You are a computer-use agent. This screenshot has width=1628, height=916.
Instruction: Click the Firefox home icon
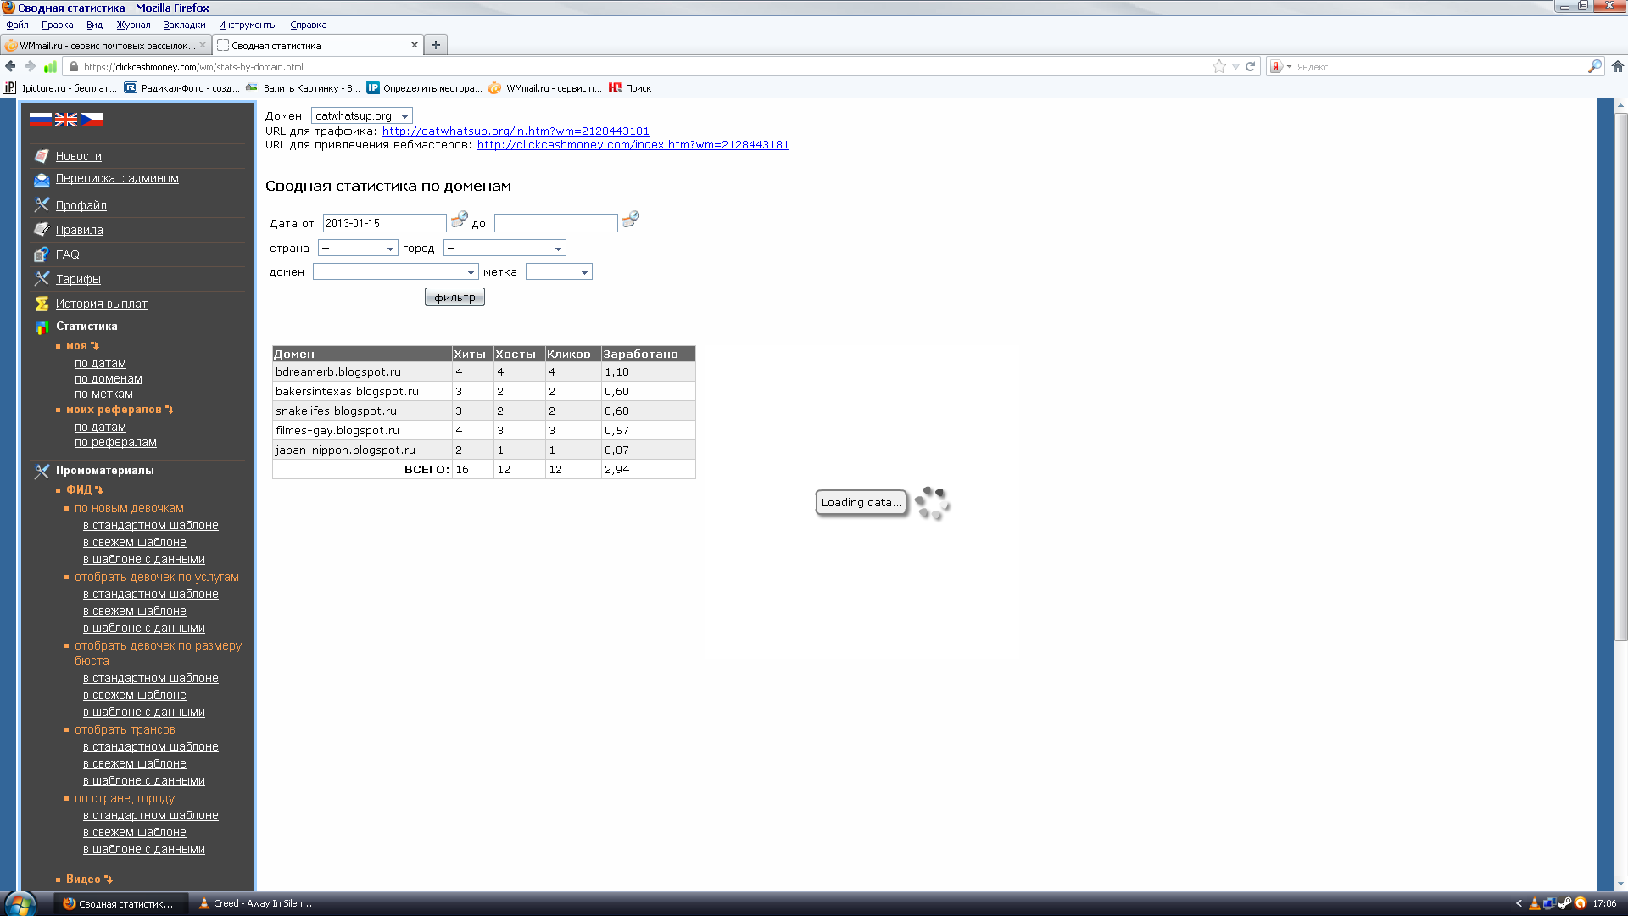[1617, 66]
